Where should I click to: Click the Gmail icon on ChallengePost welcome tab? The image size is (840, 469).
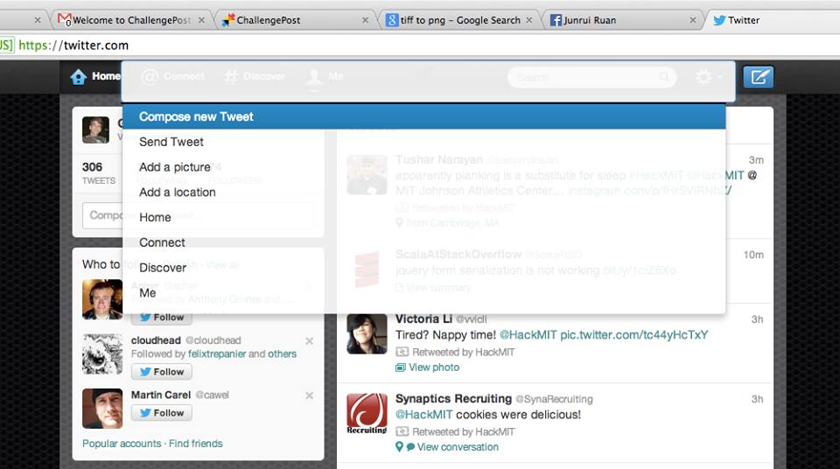coord(64,20)
